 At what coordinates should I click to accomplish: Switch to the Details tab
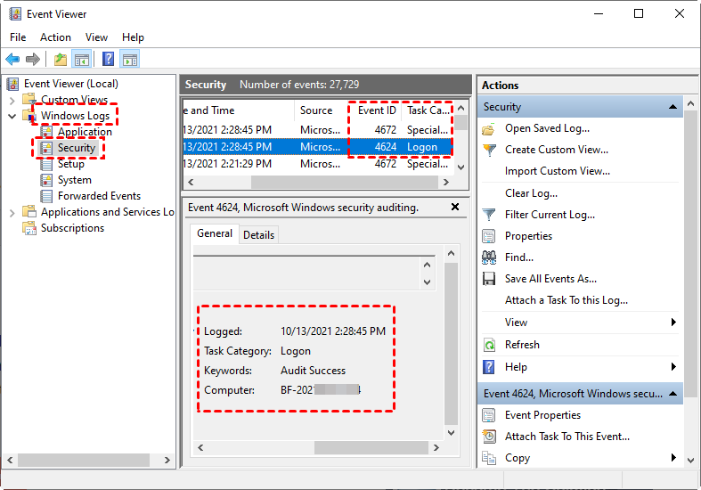258,234
